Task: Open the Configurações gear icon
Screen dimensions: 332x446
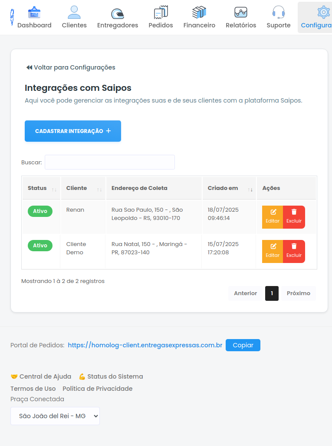Action: coord(323,12)
